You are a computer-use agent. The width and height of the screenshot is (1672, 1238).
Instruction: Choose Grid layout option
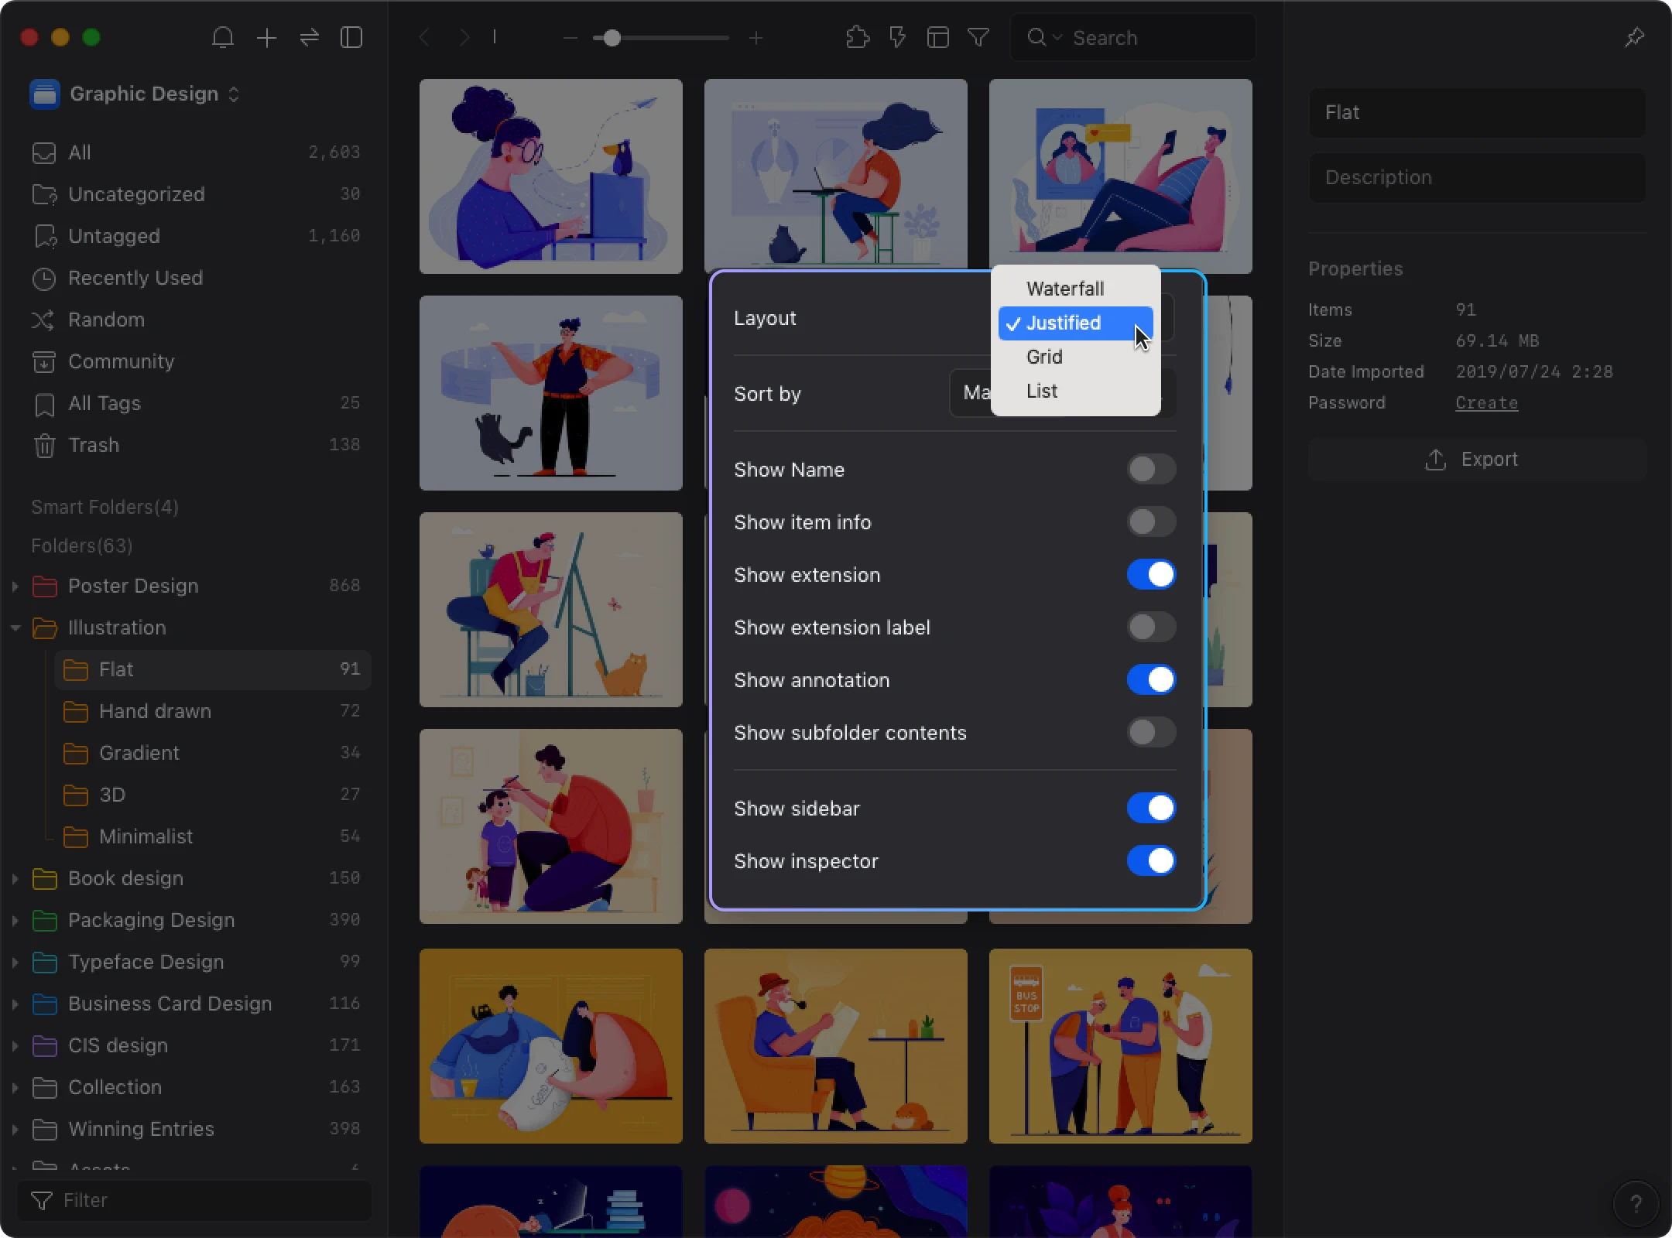tap(1076, 357)
